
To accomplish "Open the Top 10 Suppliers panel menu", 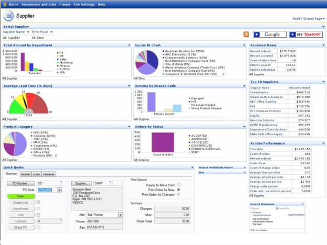I will [x=323, y=82].
